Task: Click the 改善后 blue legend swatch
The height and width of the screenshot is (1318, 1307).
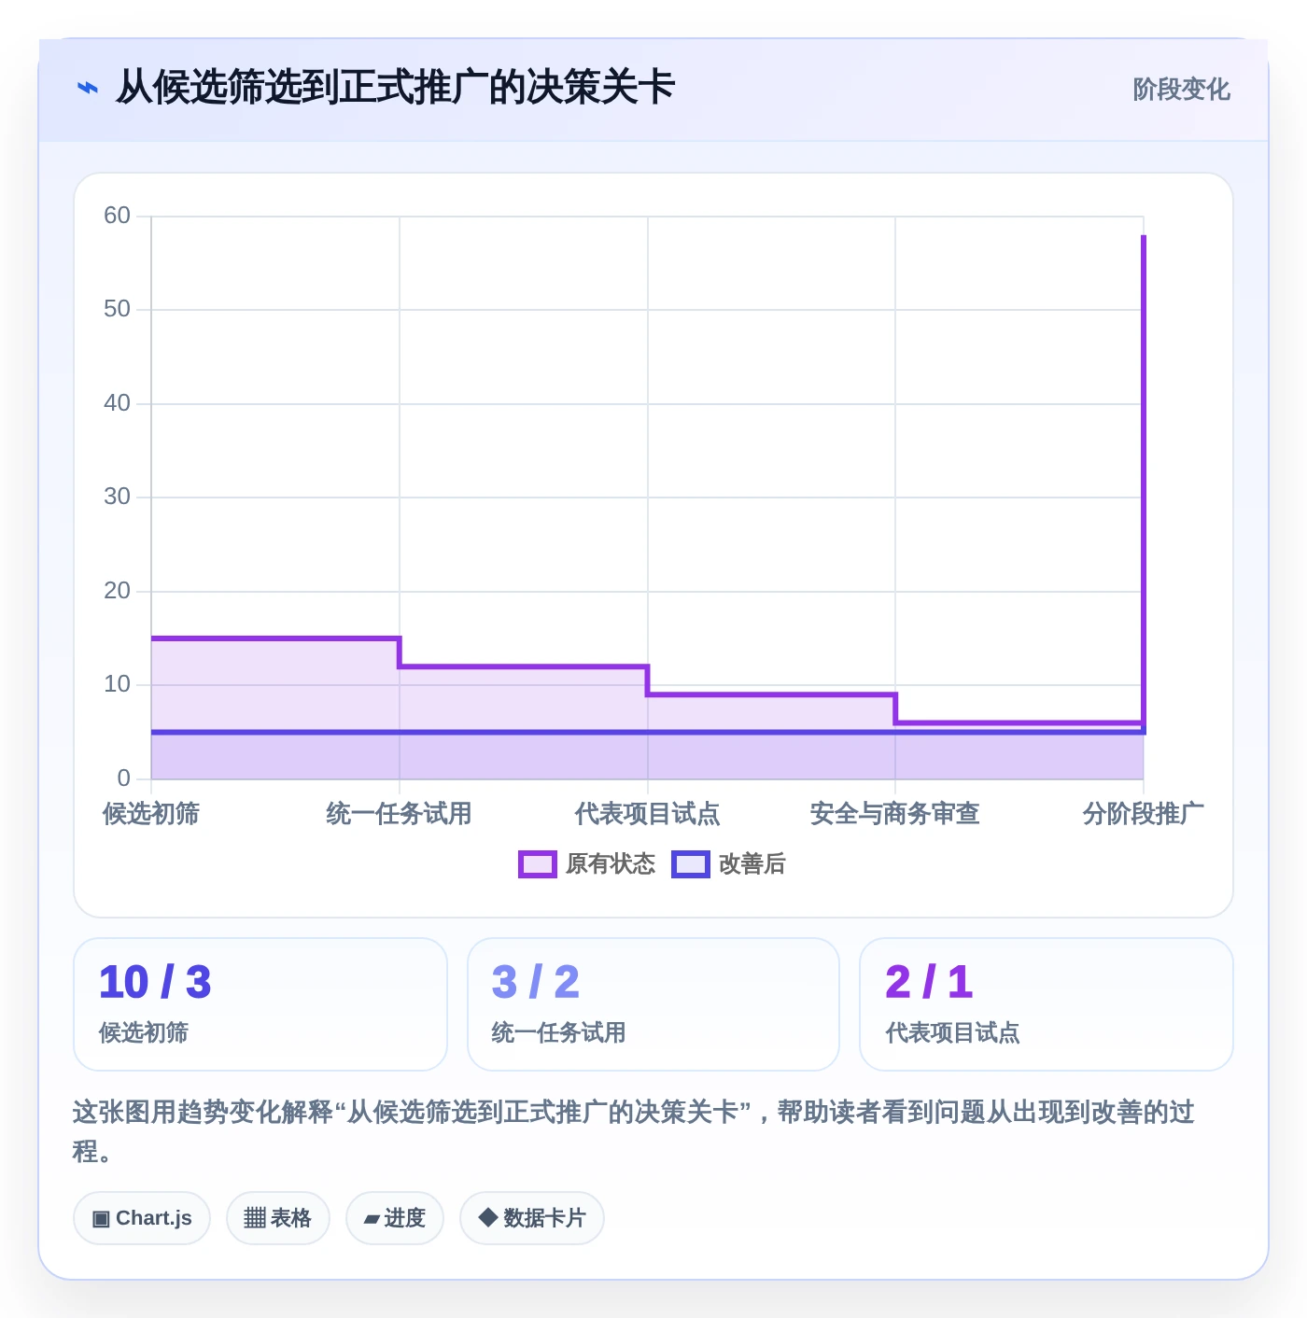Action: click(691, 864)
